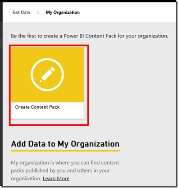178x188 pixels.
Task: Click the 'Add Data to My Organization' heading
Action: (65, 144)
